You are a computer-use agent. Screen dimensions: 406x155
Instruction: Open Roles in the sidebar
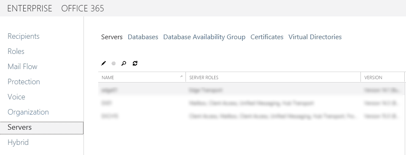[16, 51]
